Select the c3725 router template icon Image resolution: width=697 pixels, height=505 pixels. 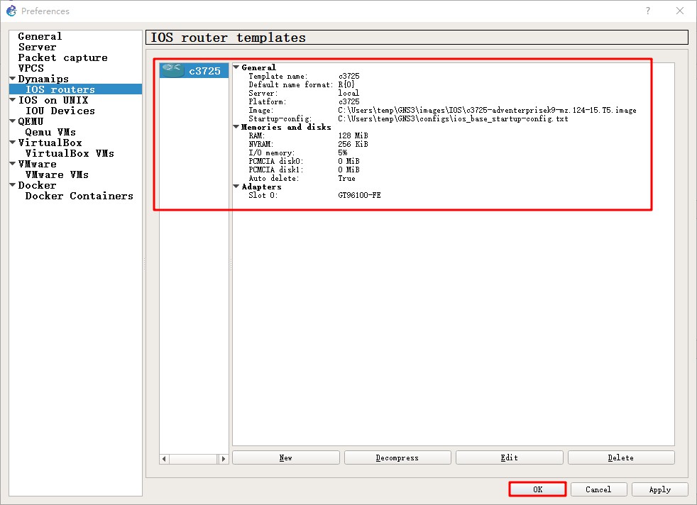click(172, 70)
